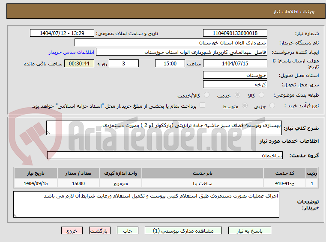This screenshot has width=326, height=242.
Task: Click unit cell مترمربع
Action: [120, 183]
